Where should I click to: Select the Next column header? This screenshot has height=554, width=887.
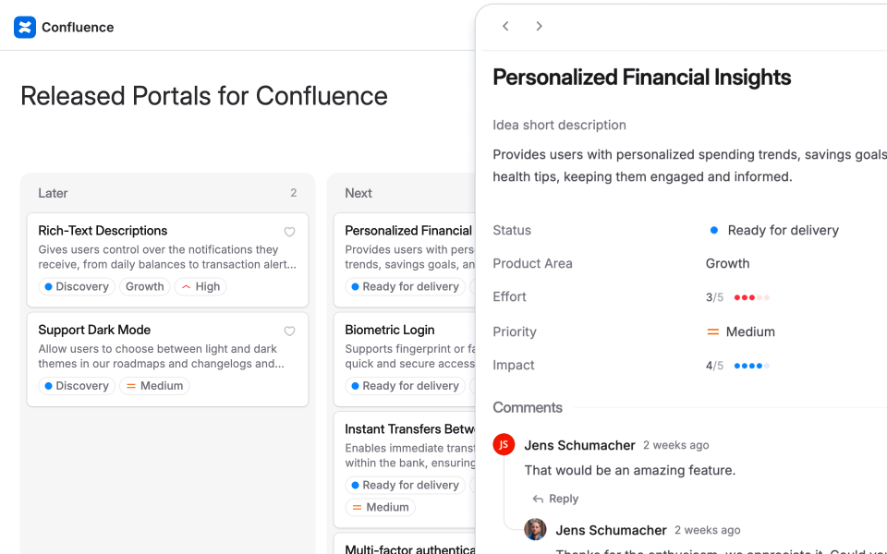[x=358, y=193]
